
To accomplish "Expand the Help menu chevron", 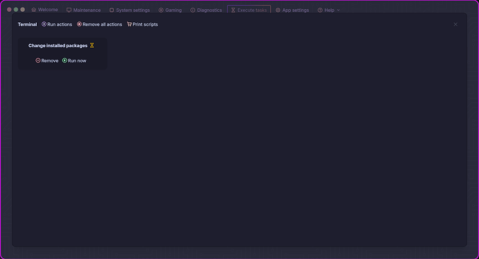I will (338, 10).
